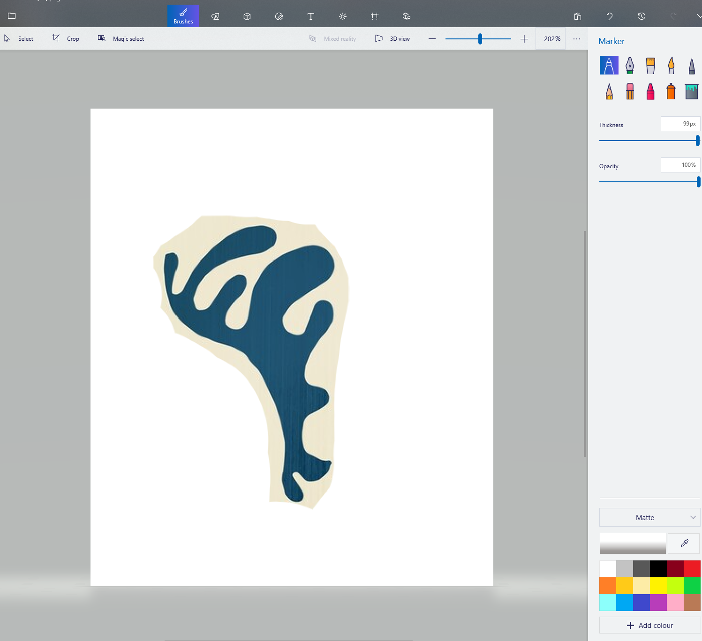Open the three-dots more options menu
Viewport: 702px width, 641px height.
pos(576,39)
